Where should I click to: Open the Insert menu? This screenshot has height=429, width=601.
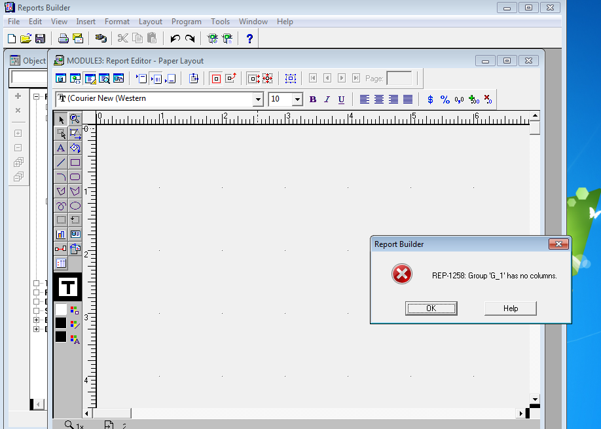point(86,22)
